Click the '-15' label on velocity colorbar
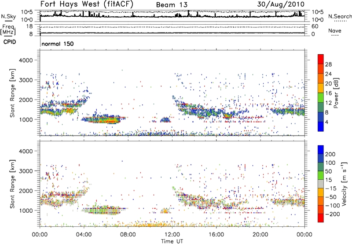 [331, 189]
